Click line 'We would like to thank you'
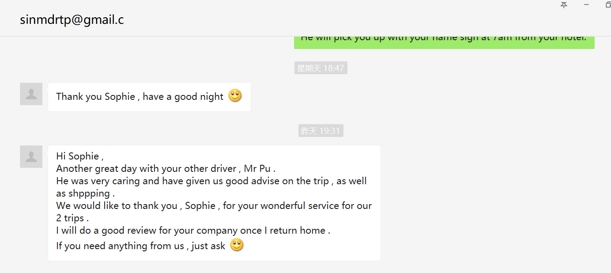Viewport: 611px width, 273px height. (214, 206)
